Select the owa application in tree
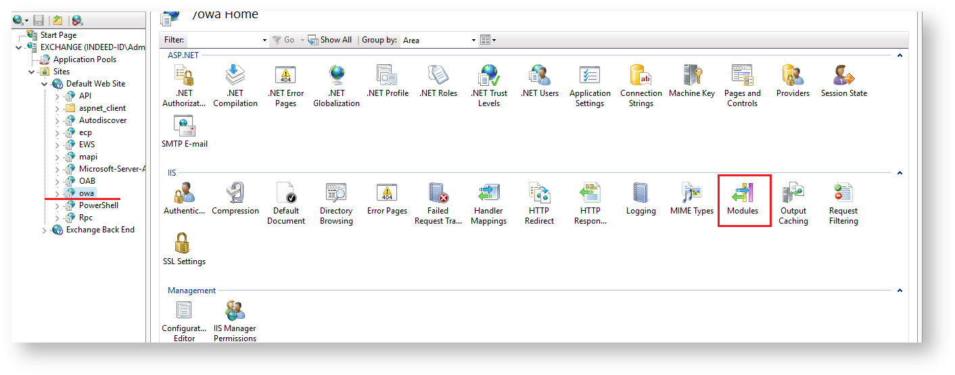955x375 pixels. coord(86,193)
